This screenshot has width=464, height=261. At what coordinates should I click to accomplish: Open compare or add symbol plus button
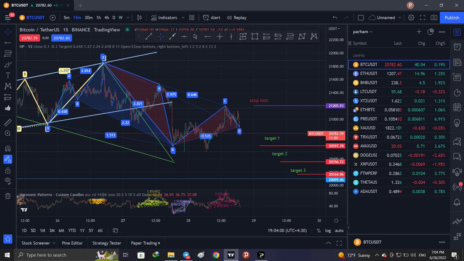[x=53, y=17]
